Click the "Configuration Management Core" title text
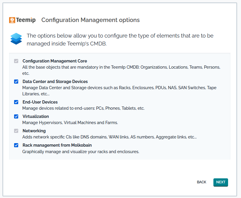This screenshot has width=241, height=198. (x=55, y=61)
